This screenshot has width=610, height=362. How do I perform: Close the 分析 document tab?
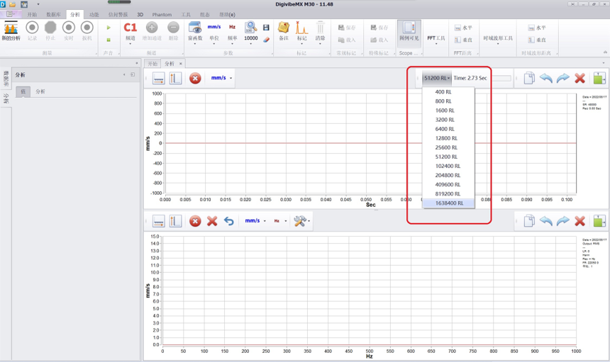pos(180,63)
